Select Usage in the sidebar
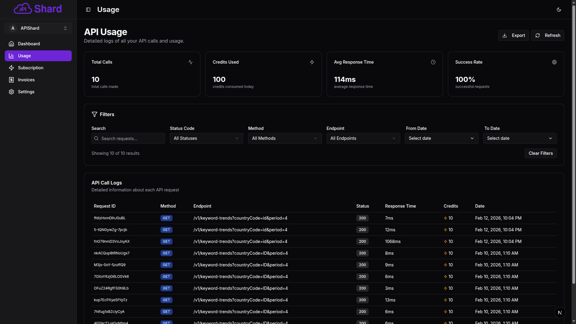This screenshot has width=576, height=324. 38,56
